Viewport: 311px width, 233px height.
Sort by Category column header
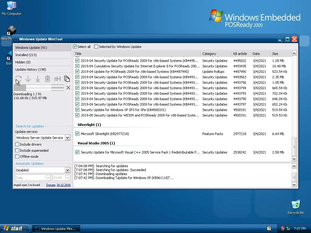216,54
